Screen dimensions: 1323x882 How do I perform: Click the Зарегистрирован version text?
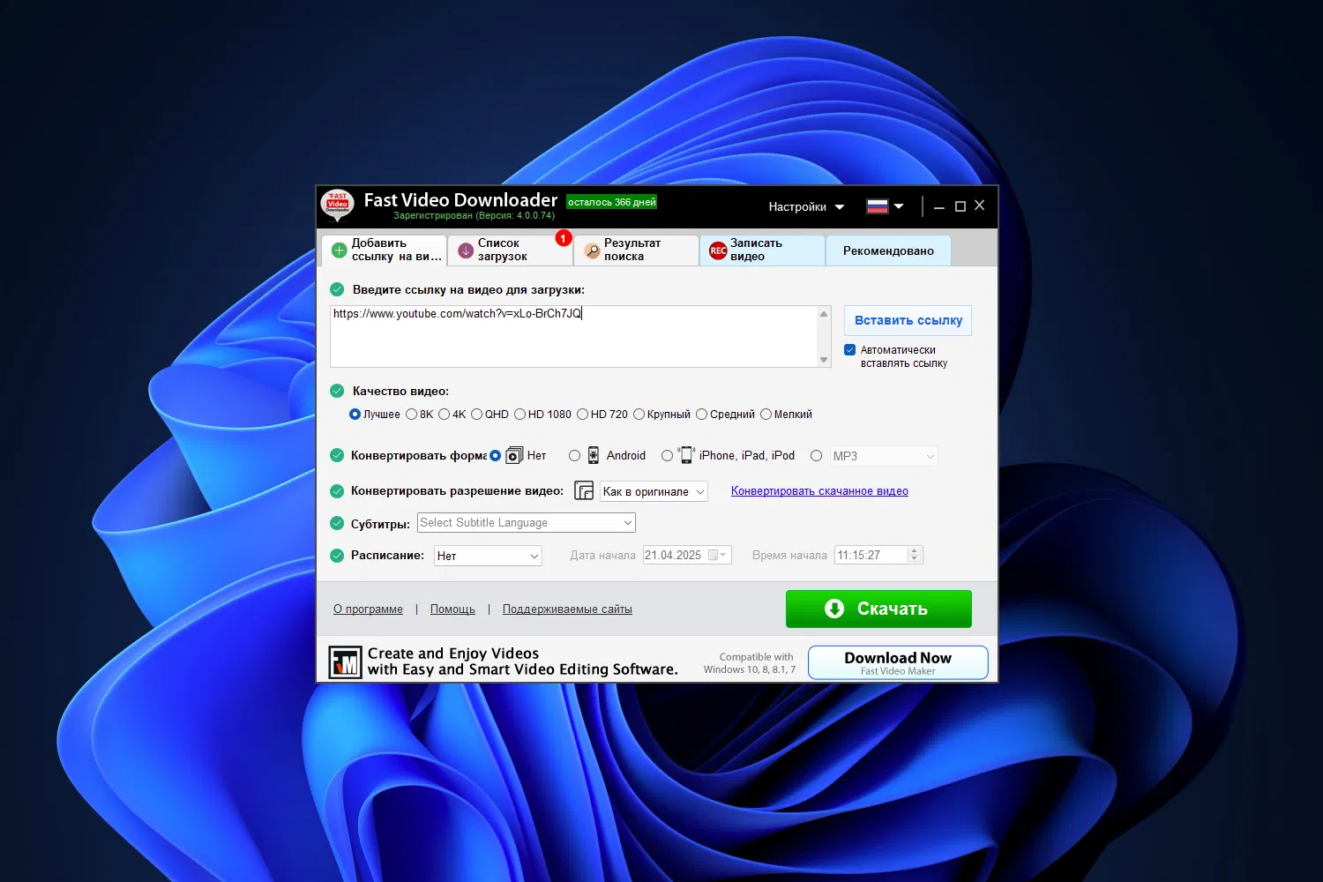coord(474,216)
